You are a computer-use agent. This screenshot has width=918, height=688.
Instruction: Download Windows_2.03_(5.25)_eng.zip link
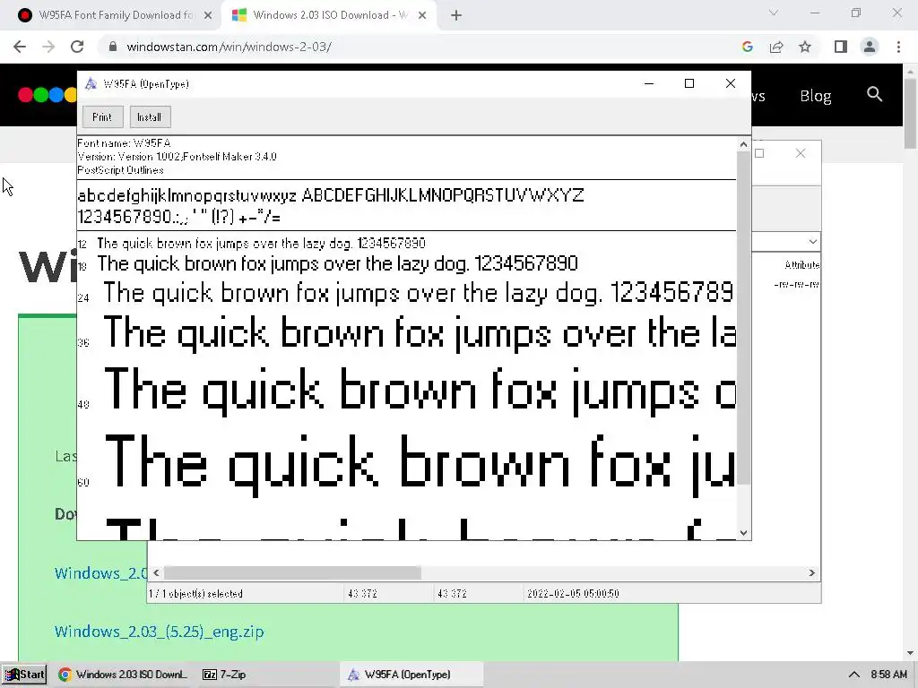coord(160,632)
